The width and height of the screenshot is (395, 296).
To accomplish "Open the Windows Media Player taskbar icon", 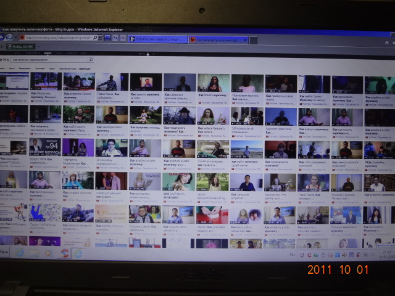I will coord(48,253).
